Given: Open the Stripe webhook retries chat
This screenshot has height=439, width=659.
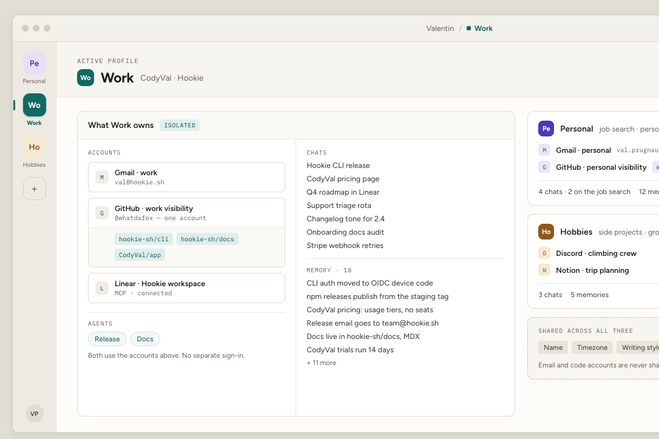Looking at the screenshot, I should point(345,246).
